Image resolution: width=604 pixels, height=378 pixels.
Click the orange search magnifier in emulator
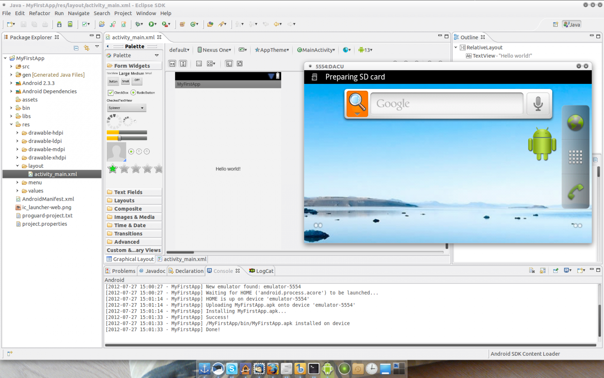tap(357, 104)
